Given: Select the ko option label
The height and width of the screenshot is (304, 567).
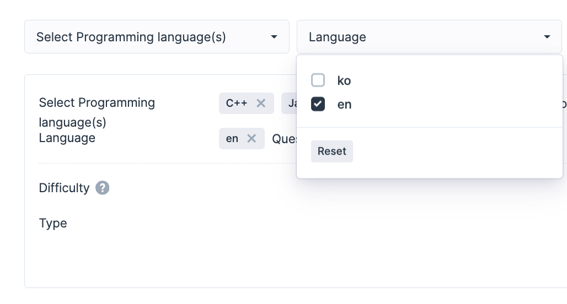Looking at the screenshot, I should pos(344,80).
